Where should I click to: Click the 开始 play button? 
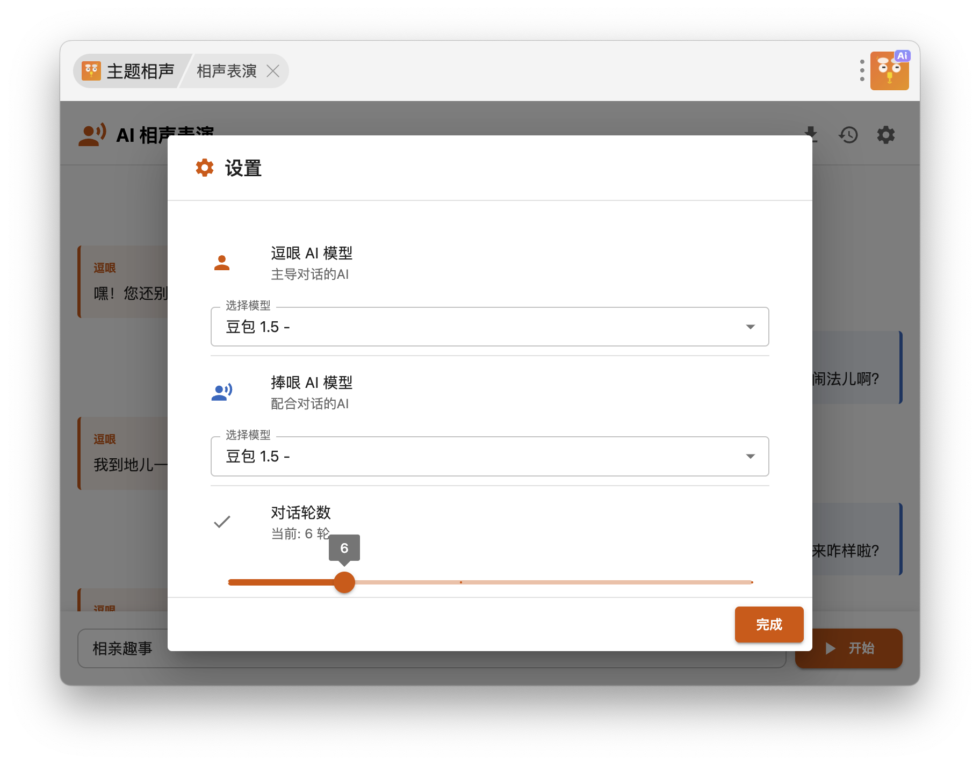(848, 648)
